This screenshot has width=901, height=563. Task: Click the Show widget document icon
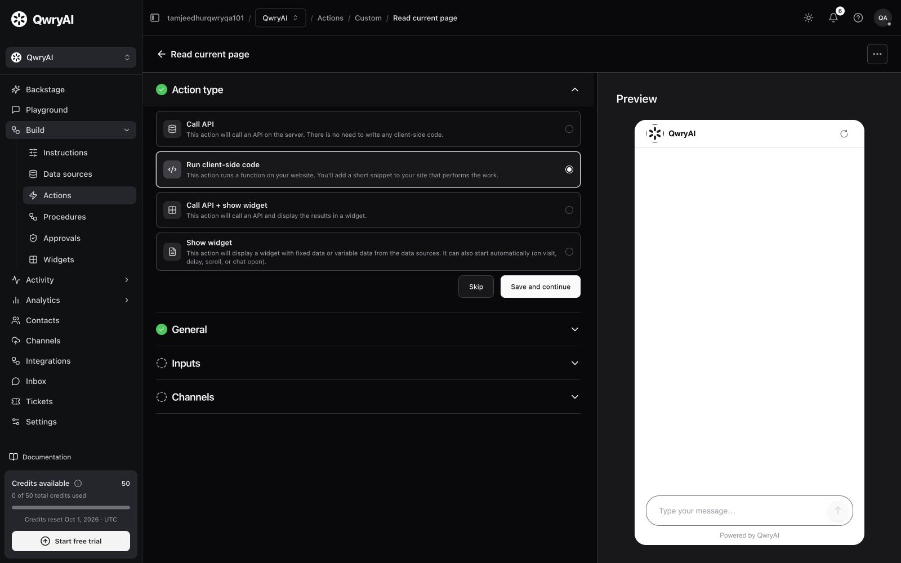(x=172, y=252)
